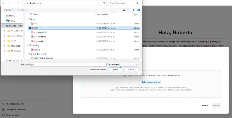Open the Custom files type dropdown
The image size is (232, 118).
tap(123, 65)
